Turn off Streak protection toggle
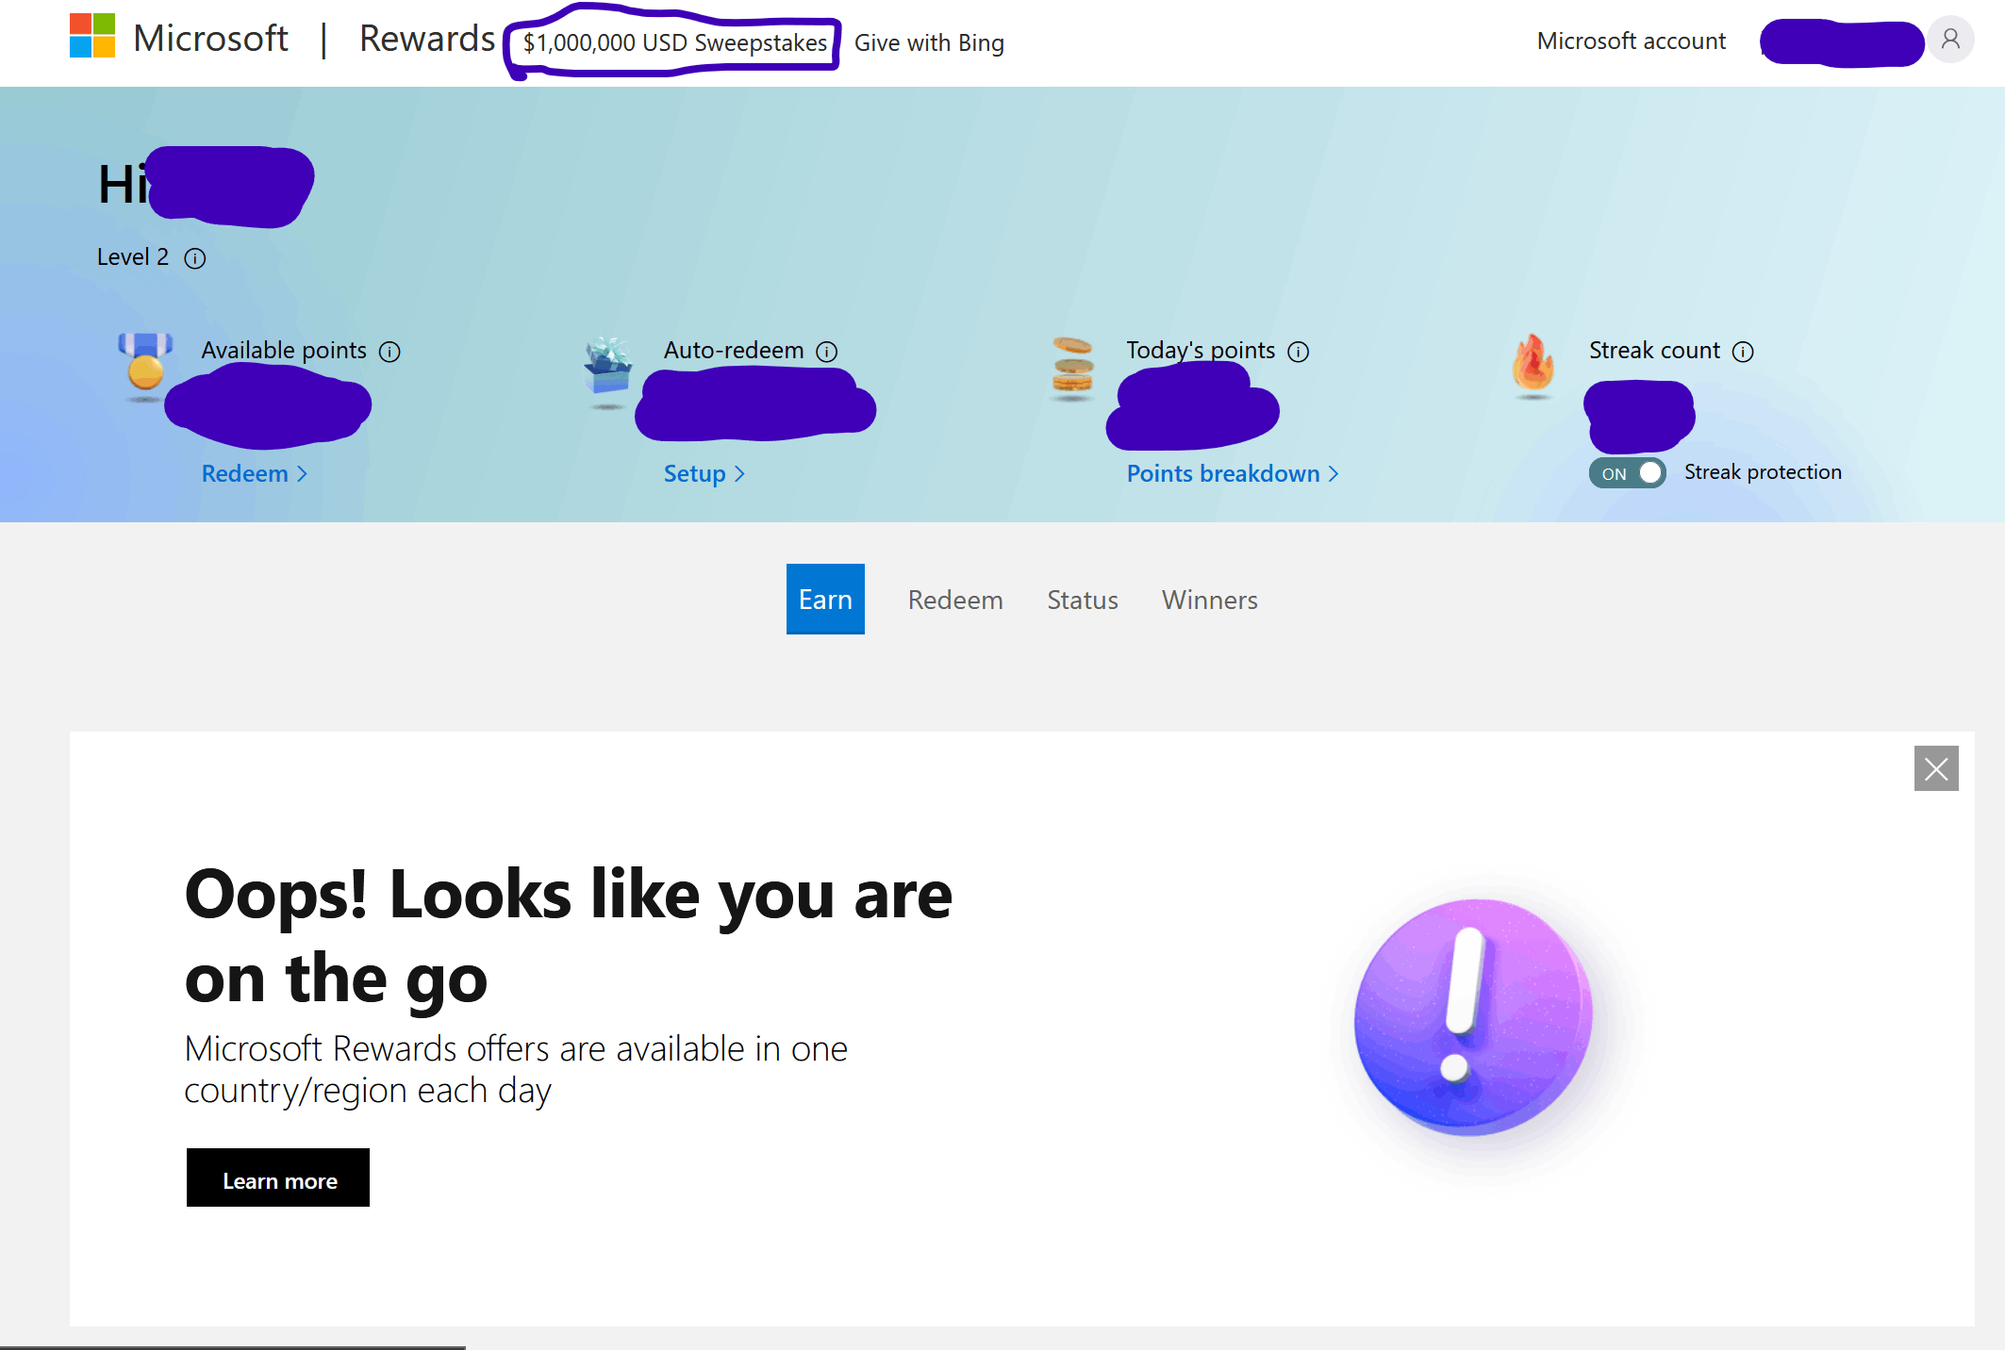 click(1628, 473)
